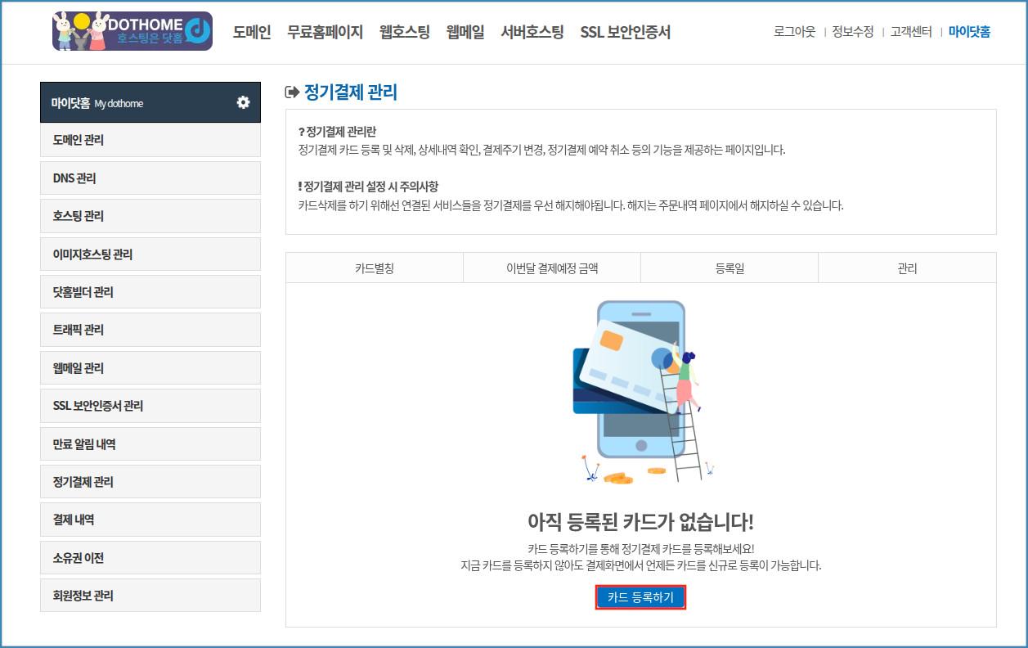Open 결제 내역 sidebar entry
The width and height of the screenshot is (1028, 648).
point(150,520)
